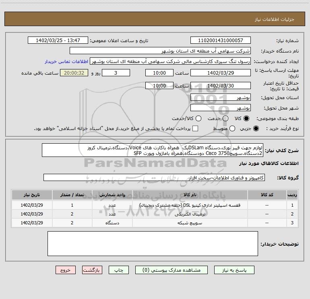
Task: Click the تاریخ نیاز column header
Action: tap(32, 195)
